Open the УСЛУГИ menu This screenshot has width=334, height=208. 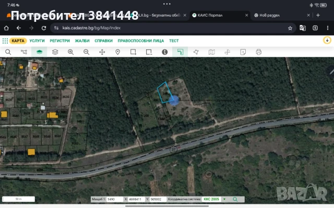[37, 41]
